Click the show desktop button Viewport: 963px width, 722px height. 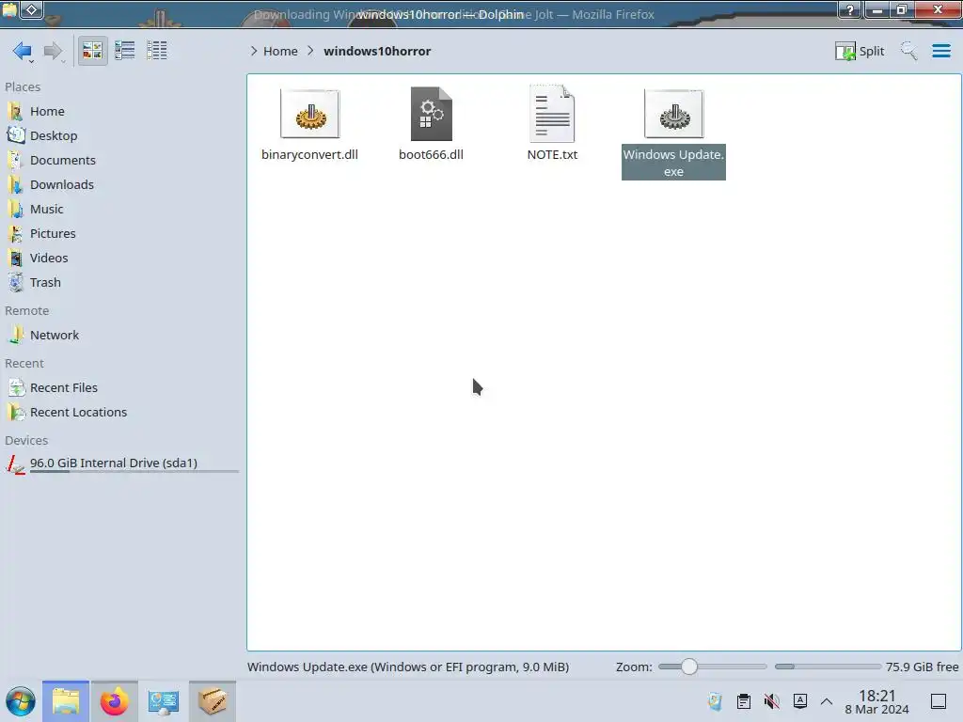click(939, 701)
